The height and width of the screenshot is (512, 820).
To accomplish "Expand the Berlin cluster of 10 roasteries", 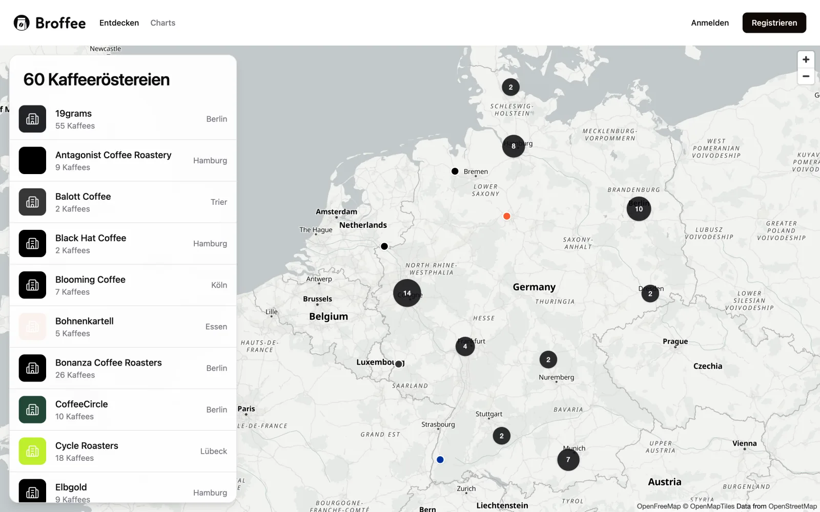I will pyautogui.click(x=639, y=209).
